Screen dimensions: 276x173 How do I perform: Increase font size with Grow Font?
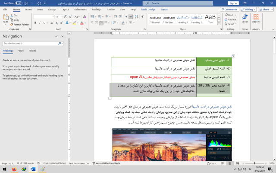tap(66, 16)
